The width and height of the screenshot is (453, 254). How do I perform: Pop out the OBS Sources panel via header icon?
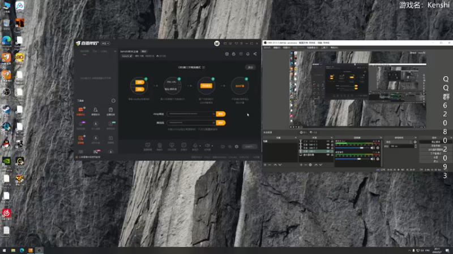tap(331, 138)
